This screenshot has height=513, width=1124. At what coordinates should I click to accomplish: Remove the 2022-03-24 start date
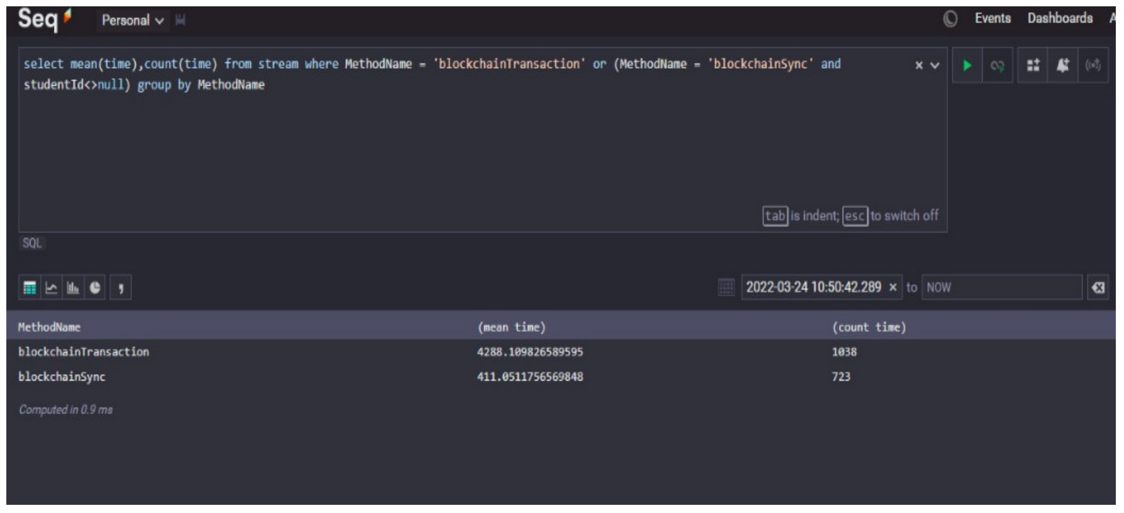[893, 287]
